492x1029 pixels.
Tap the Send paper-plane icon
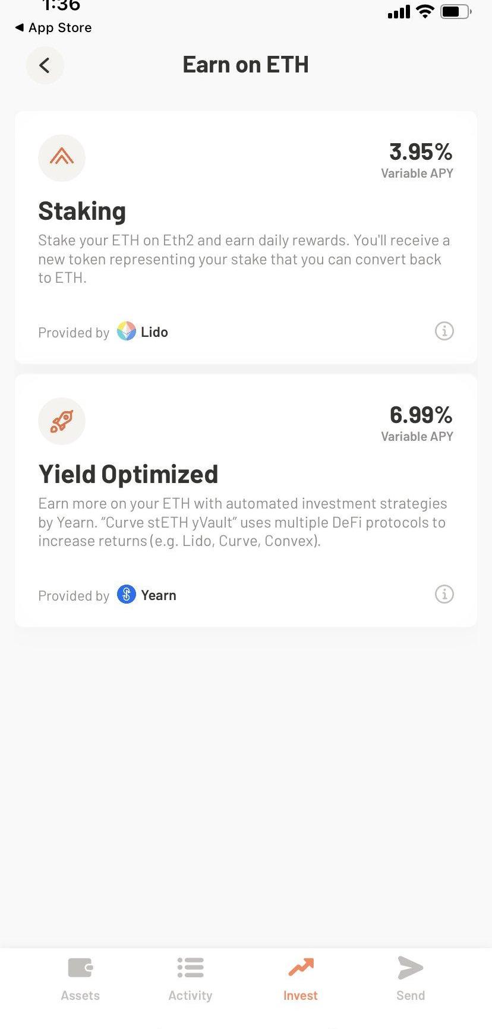(x=410, y=968)
